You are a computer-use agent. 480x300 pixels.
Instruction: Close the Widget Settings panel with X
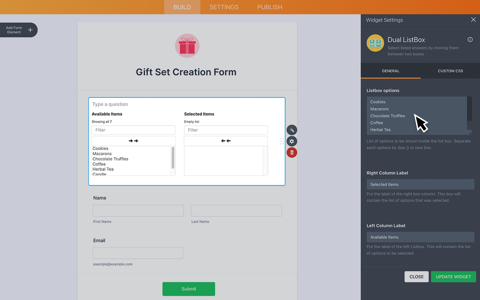coord(473,20)
